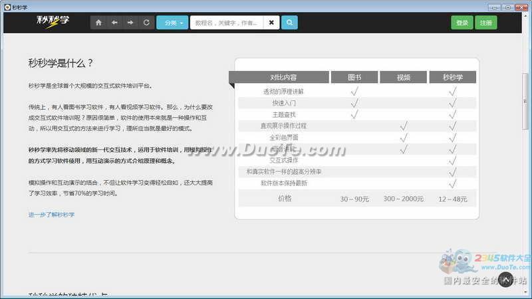Click the vertical scrollbar thumb
The height and width of the screenshot is (299, 532).
coord(525,101)
